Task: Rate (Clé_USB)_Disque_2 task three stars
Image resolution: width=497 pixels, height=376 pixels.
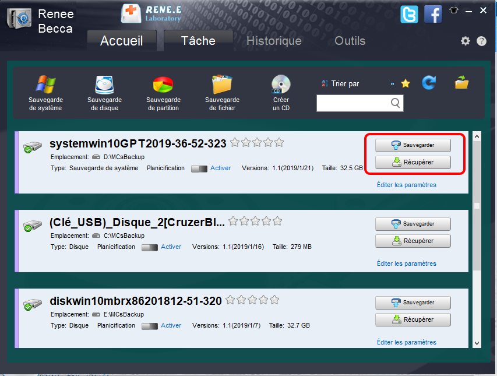Action: point(255,221)
